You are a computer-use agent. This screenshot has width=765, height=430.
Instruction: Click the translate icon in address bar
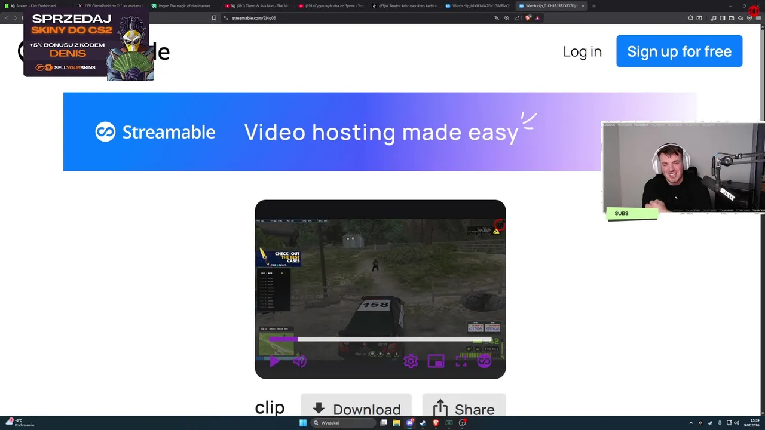coord(497,18)
